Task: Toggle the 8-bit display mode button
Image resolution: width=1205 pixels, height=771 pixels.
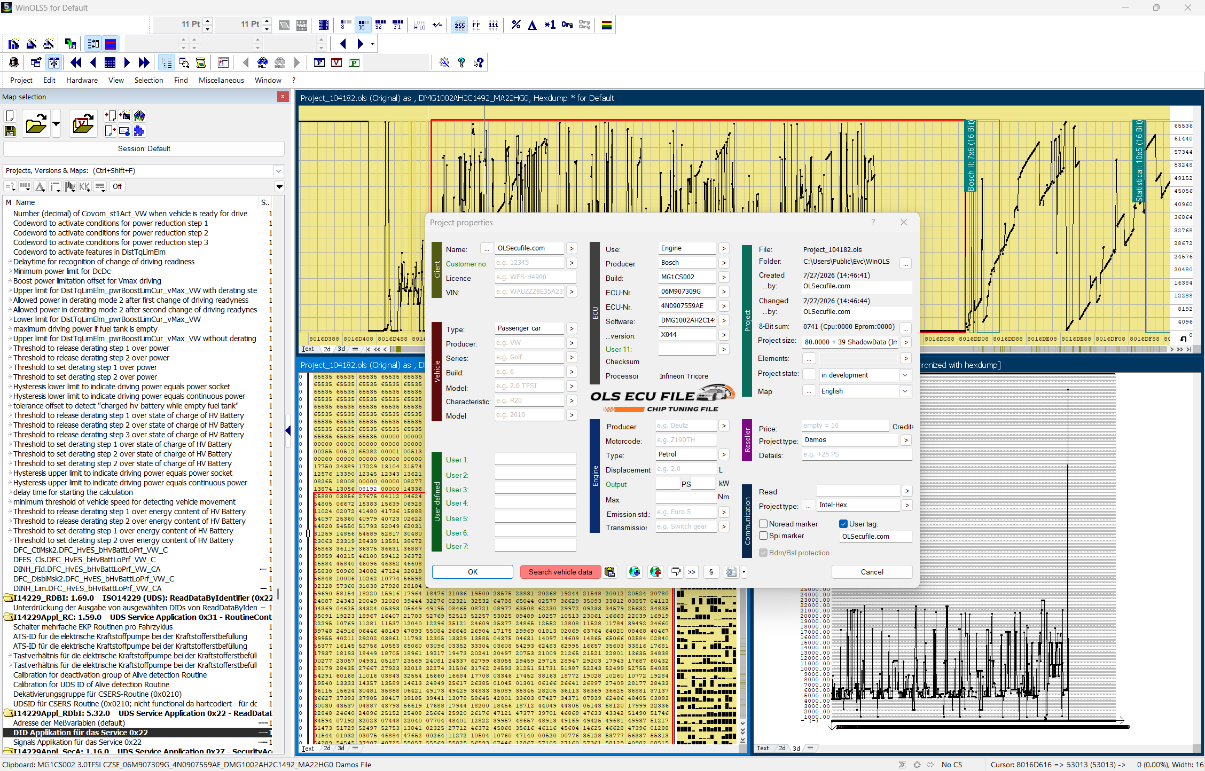Action: point(345,25)
